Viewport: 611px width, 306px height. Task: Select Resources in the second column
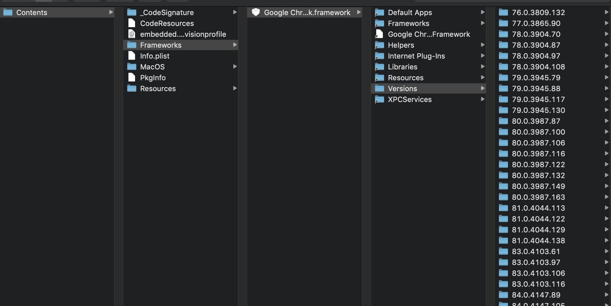pyautogui.click(x=181, y=88)
